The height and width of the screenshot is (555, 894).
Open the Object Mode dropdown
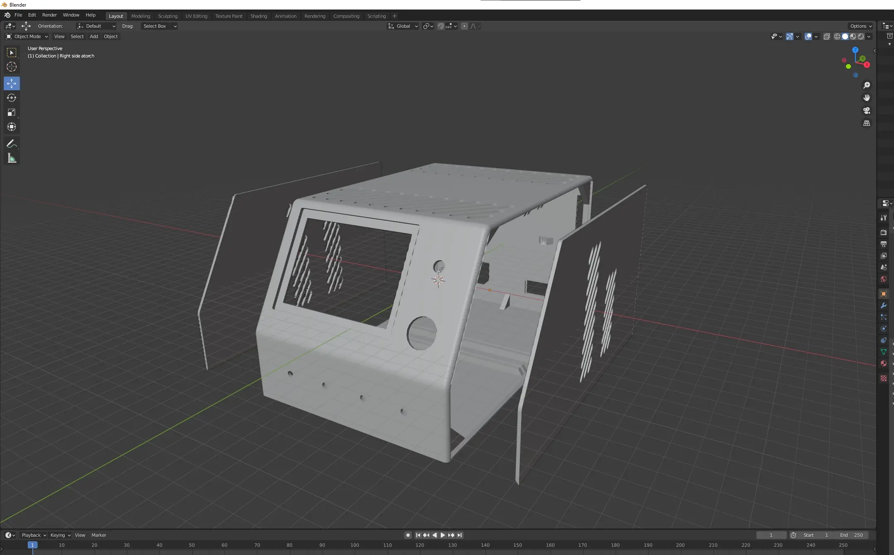pos(27,36)
